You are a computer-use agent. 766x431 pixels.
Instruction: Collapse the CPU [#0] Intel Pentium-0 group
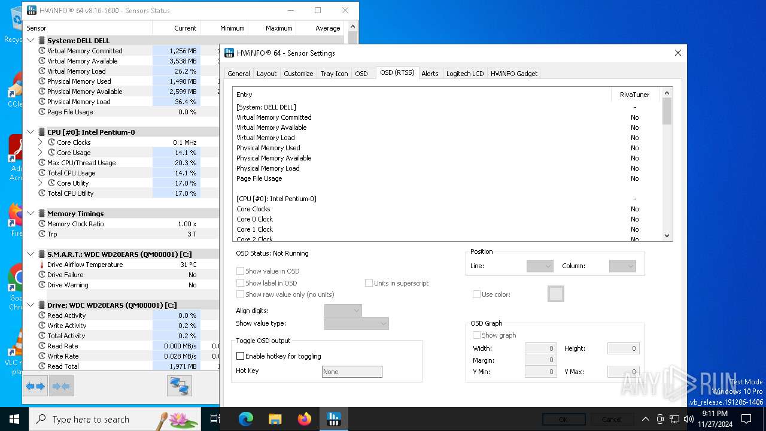(31, 132)
